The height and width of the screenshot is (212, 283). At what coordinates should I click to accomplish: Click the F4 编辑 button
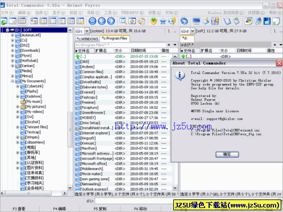tap(59, 209)
